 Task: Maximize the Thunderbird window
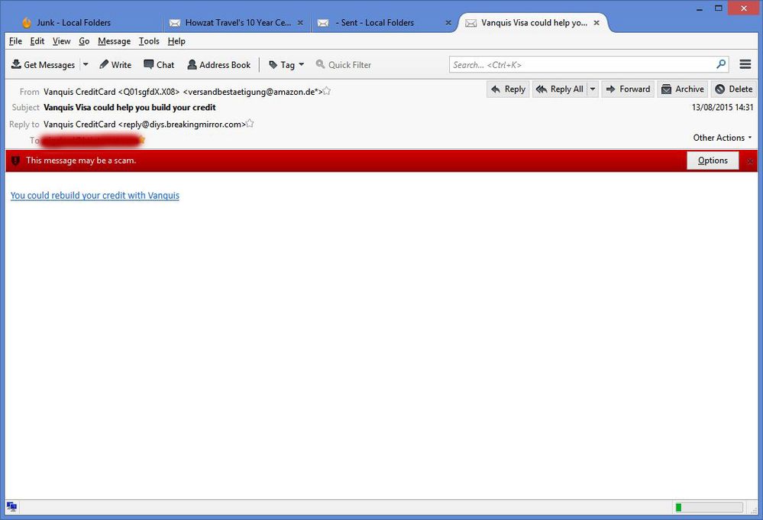tap(718, 8)
